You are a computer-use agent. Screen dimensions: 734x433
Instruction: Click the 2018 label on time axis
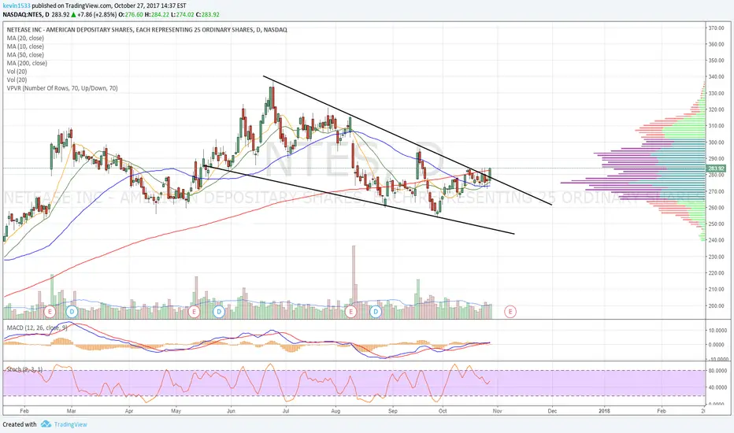605,411
